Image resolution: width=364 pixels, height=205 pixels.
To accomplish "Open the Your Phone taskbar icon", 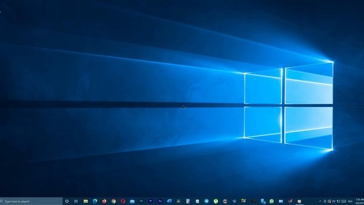I will pyautogui.click(x=263, y=201).
